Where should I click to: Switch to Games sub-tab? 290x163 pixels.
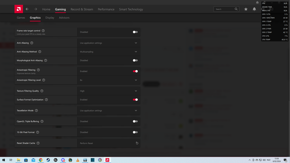(x=21, y=18)
